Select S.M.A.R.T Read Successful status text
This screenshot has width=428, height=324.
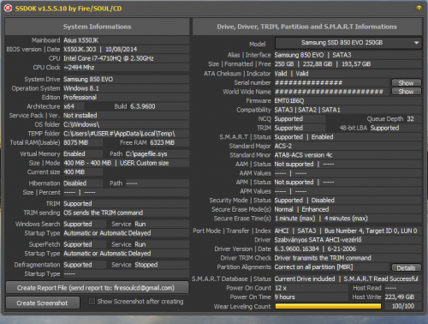click(381, 279)
